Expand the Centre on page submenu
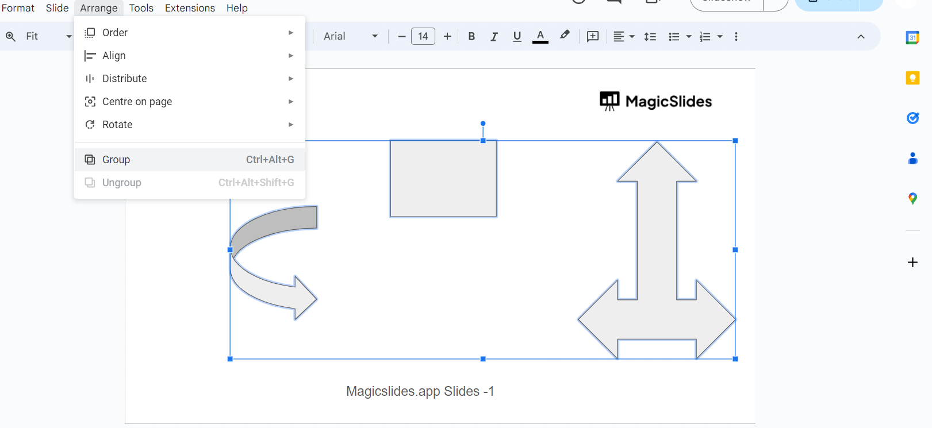This screenshot has height=428, width=932. tap(190, 102)
